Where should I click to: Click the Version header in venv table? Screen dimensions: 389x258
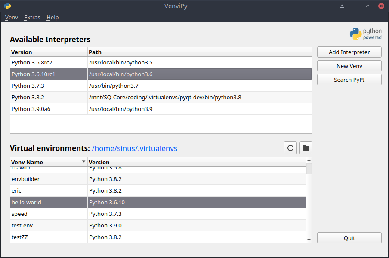[197, 162]
